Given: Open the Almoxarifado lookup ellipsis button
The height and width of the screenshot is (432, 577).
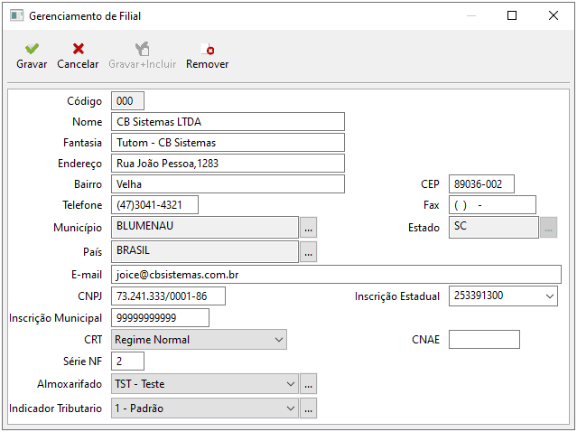Looking at the screenshot, I should [309, 384].
